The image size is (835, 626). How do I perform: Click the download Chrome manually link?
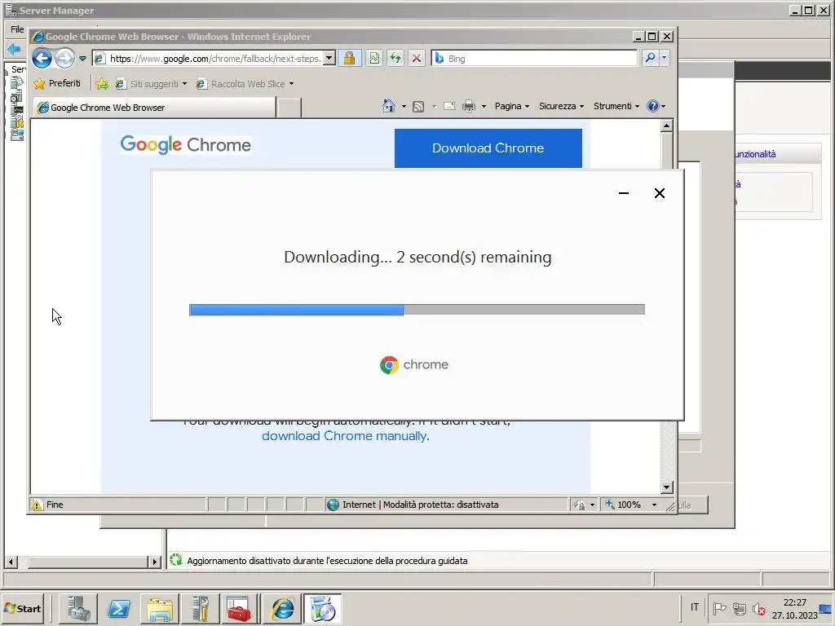click(345, 436)
